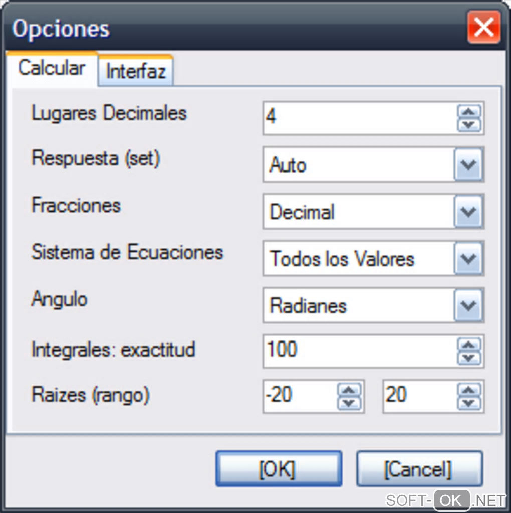Switch to the Interfaz tab
The height and width of the screenshot is (513, 511).
tap(136, 71)
